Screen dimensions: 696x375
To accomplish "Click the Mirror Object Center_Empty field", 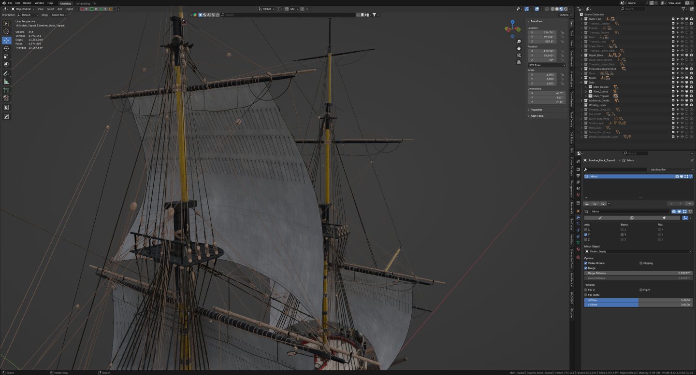I will tap(638, 251).
